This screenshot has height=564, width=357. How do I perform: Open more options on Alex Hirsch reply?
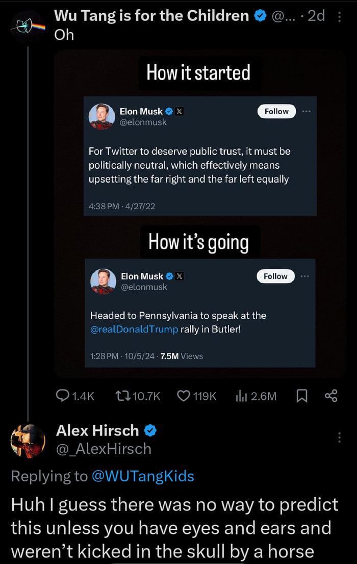(339, 438)
